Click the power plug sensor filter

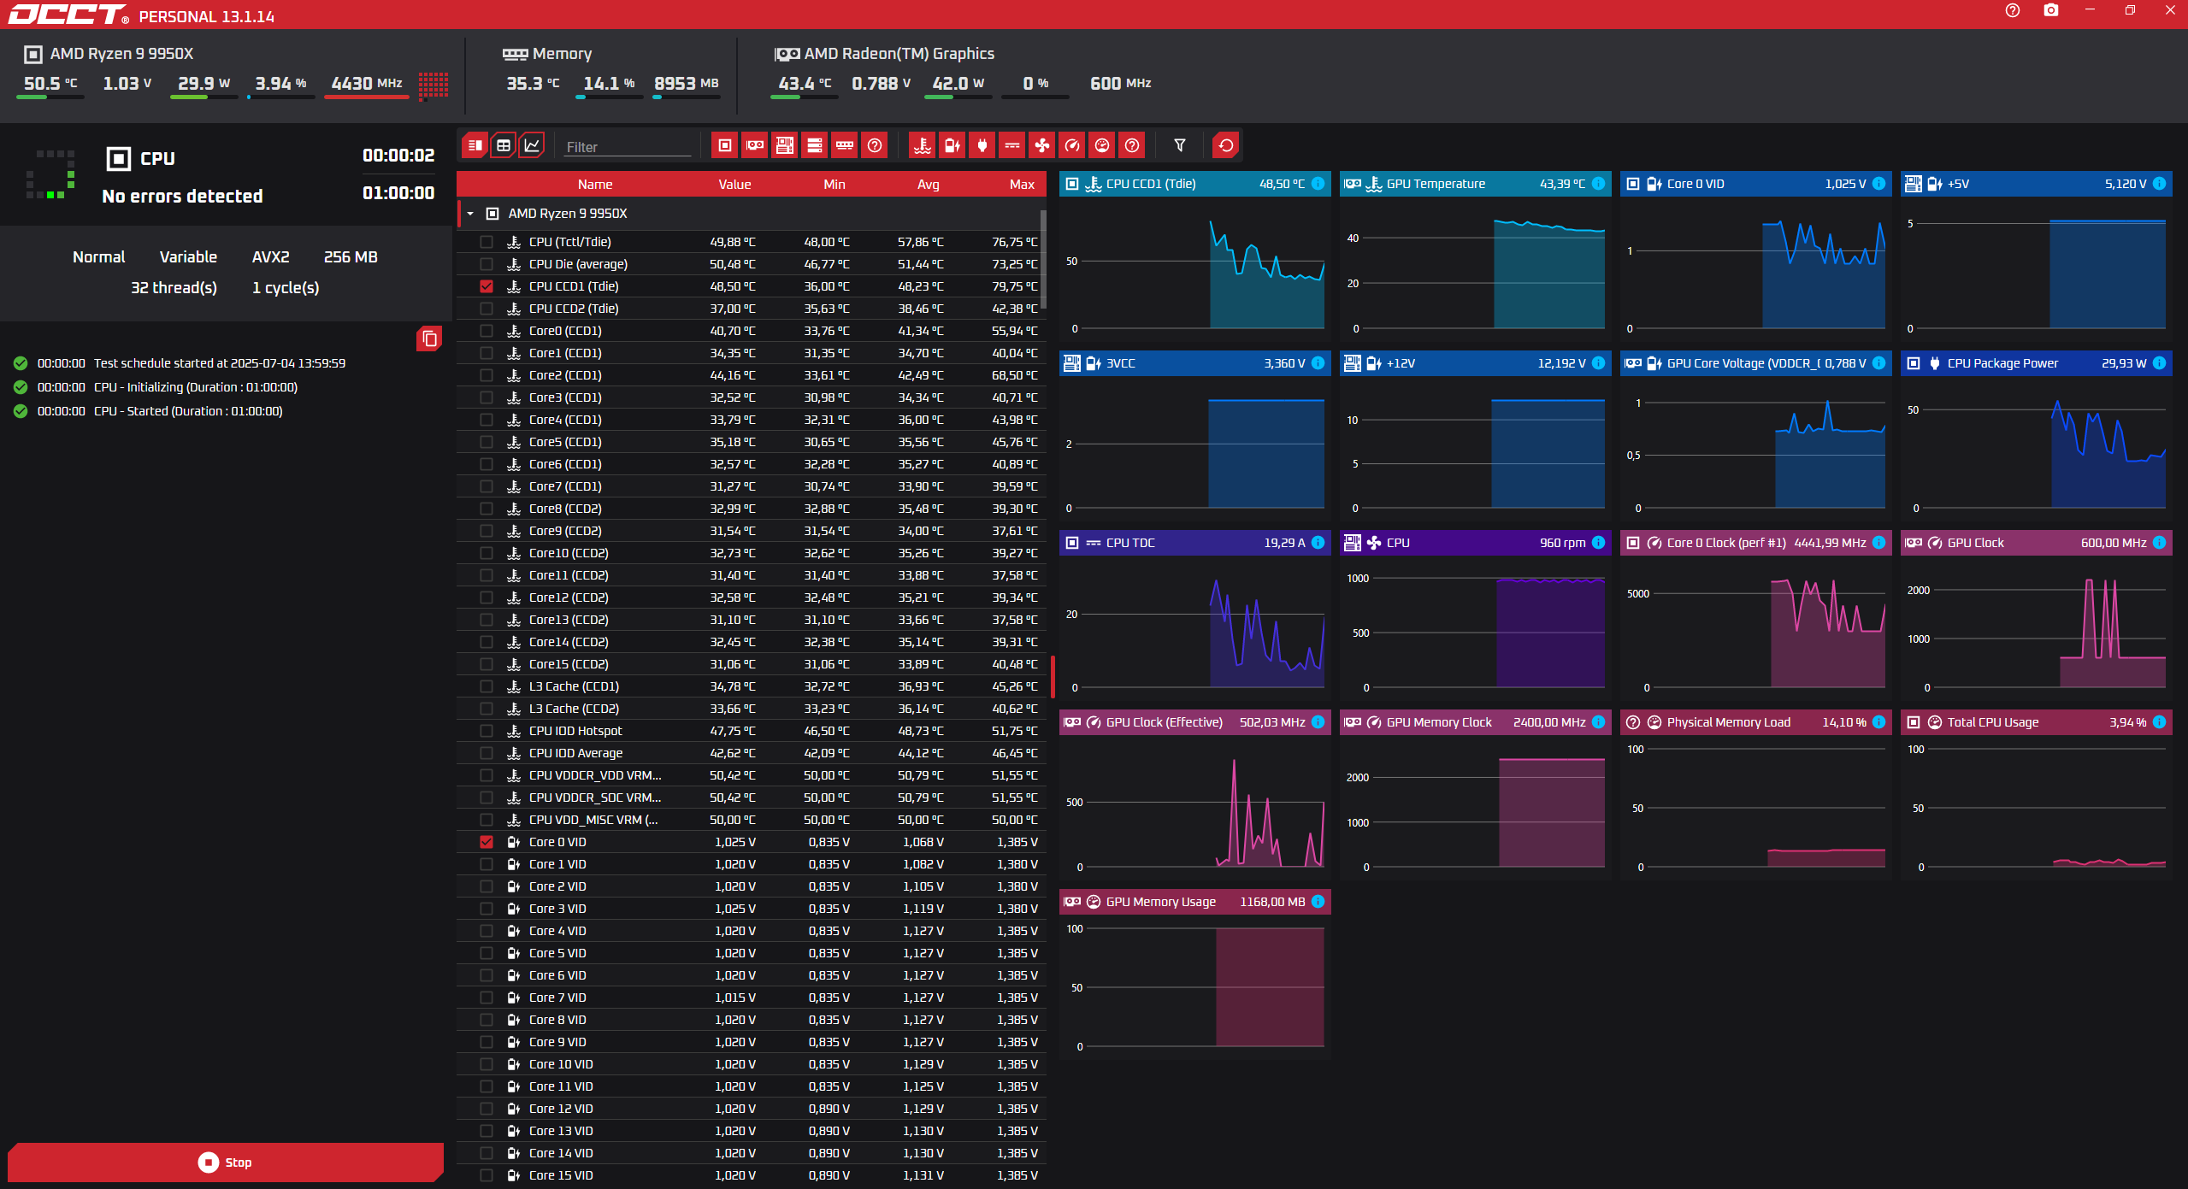click(x=982, y=145)
